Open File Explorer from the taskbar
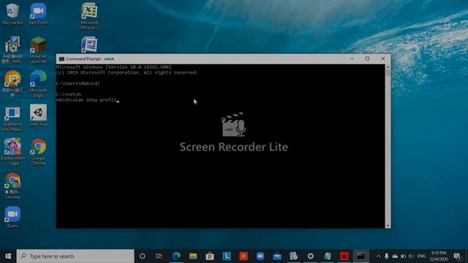The image size is (468, 263). coord(193,256)
